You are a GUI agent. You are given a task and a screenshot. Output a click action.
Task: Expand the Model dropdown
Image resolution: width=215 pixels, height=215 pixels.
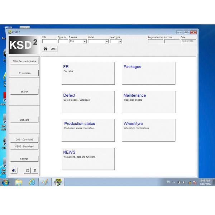click(107, 42)
